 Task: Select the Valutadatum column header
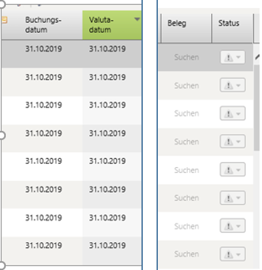112,25
